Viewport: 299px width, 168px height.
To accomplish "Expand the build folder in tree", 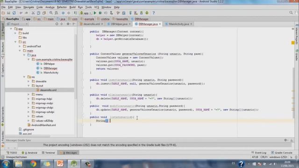I will [x=15, y=33].
